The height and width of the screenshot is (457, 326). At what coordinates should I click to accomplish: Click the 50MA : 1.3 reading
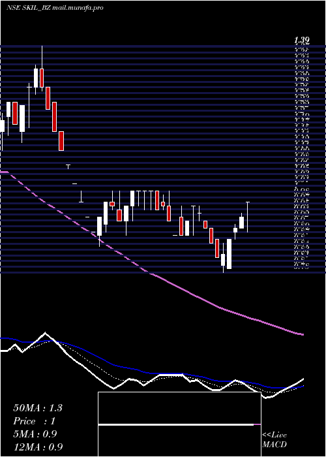point(38,408)
